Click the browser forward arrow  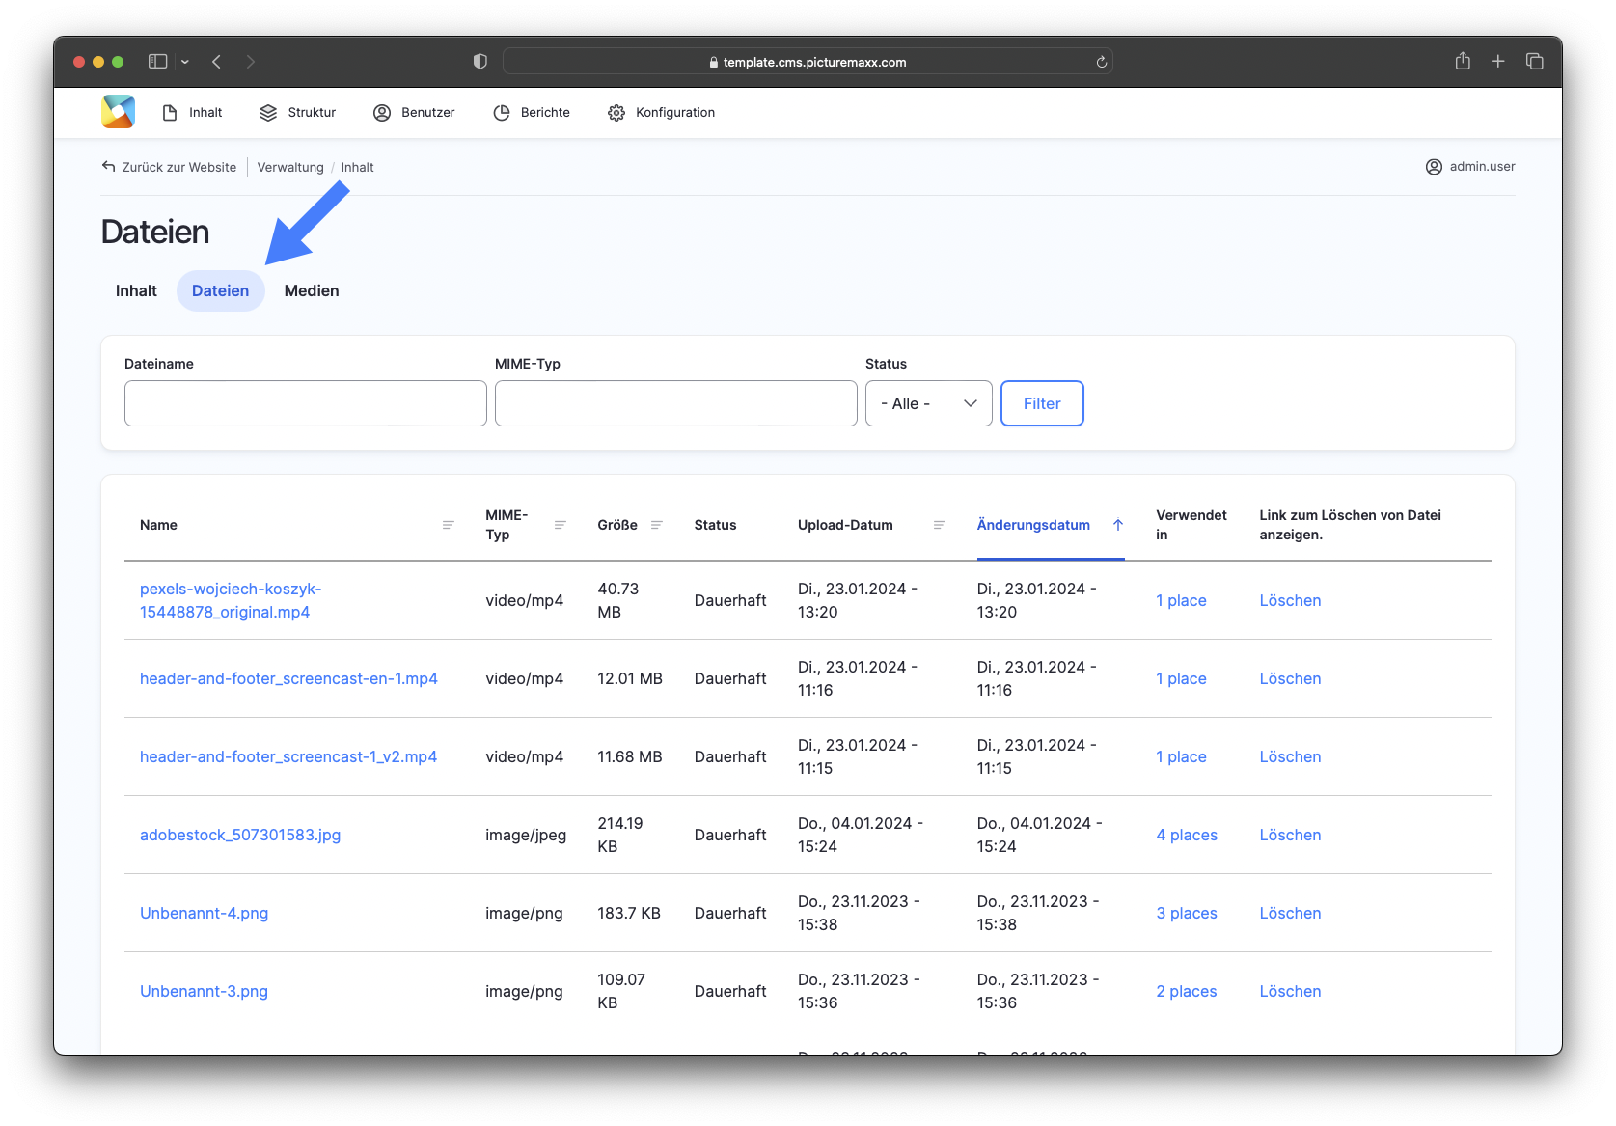[251, 62]
